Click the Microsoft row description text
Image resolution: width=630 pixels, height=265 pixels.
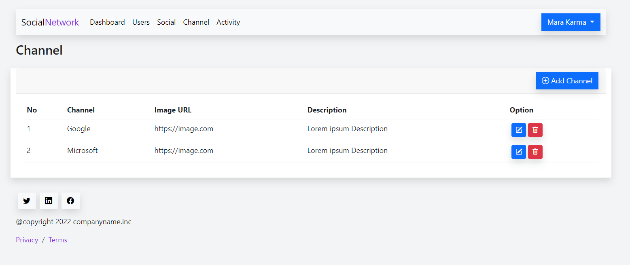click(x=348, y=151)
